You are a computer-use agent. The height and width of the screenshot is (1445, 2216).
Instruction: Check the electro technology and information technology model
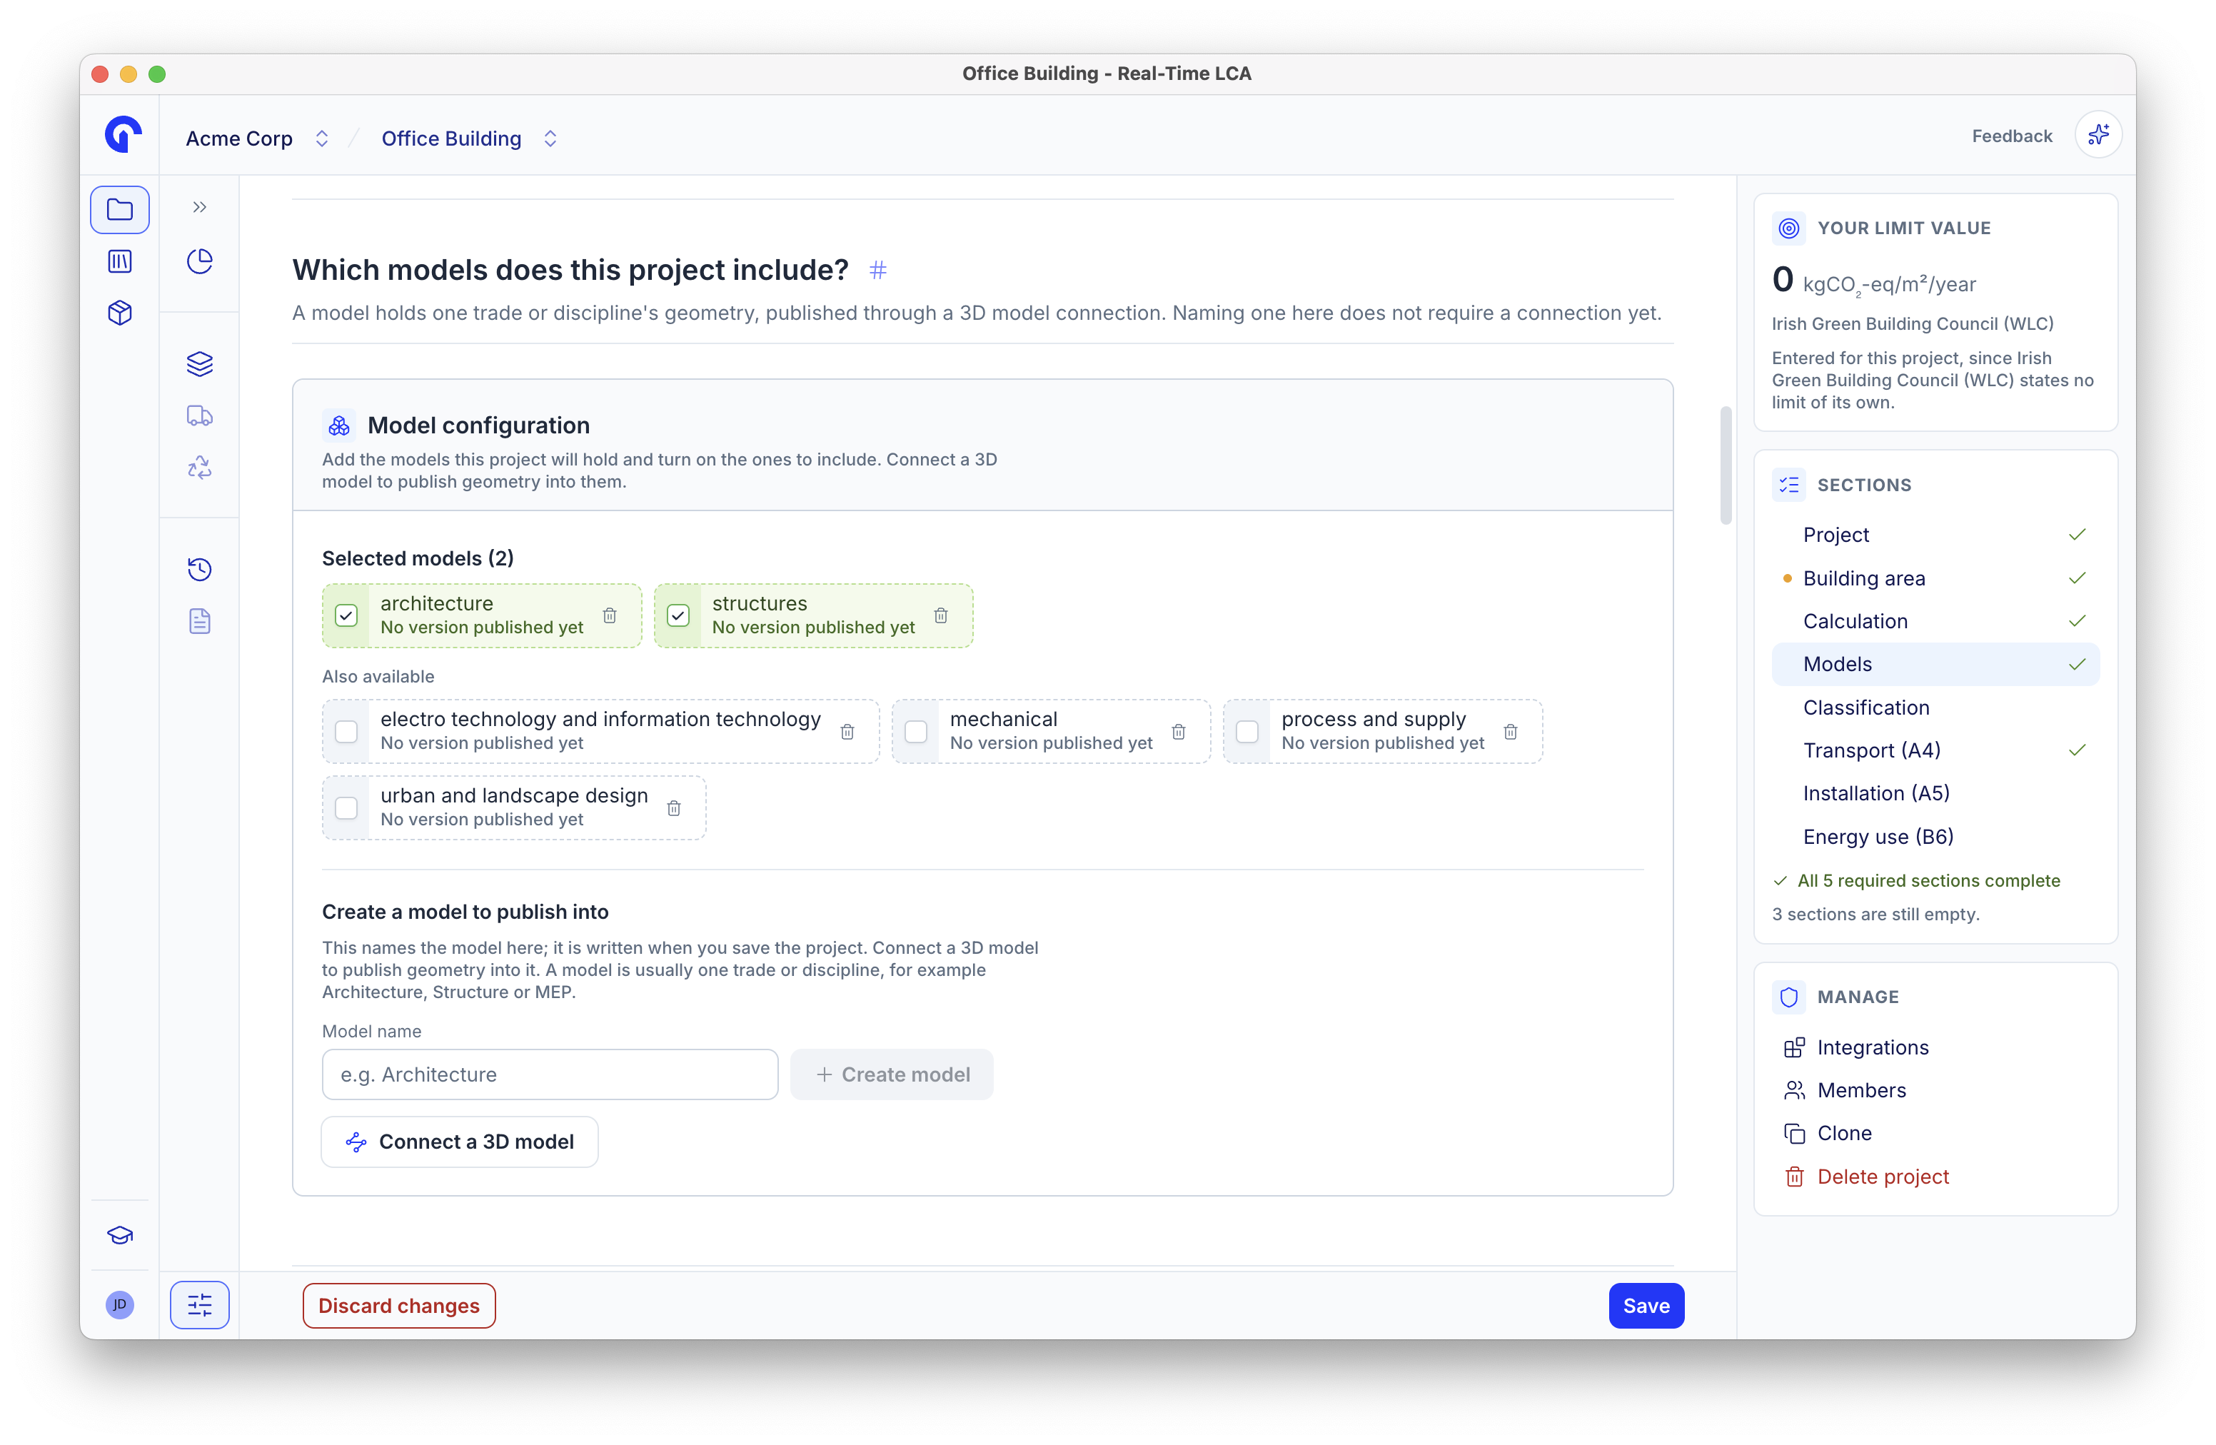pos(346,732)
